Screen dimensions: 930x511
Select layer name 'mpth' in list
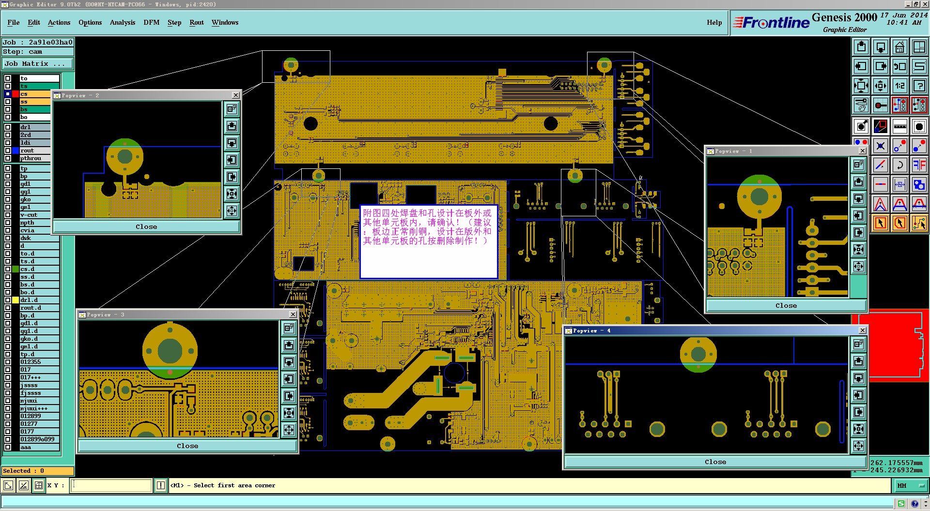[35, 223]
